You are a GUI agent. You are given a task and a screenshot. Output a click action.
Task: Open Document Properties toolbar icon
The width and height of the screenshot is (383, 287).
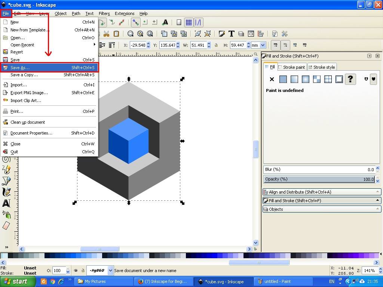click(x=275, y=34)
